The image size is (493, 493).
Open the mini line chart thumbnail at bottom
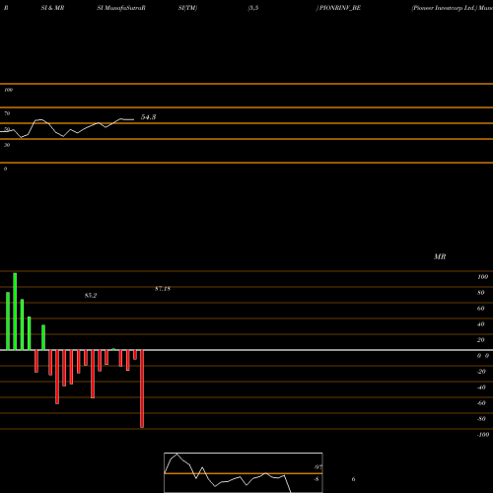tap(244, 472)
